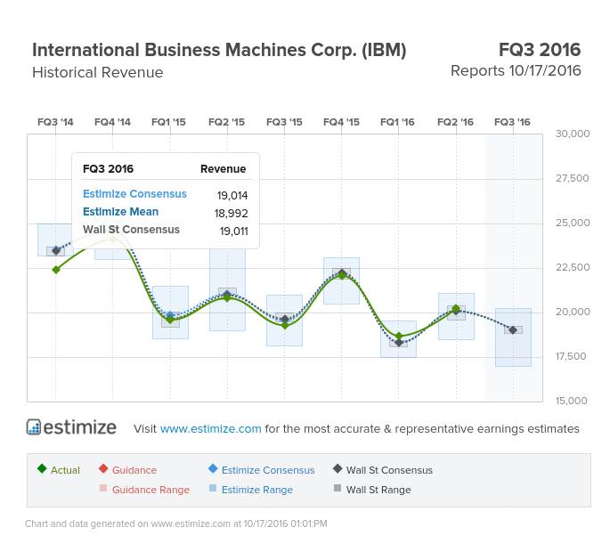Viewport: 610px width, 552px height.
Task: Click the Estimize Consensus tooltip row label
Action: coord(134,194)
